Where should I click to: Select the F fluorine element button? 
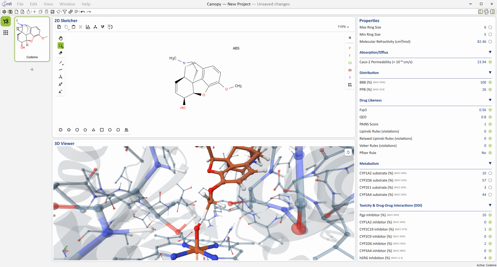point(350,56)
